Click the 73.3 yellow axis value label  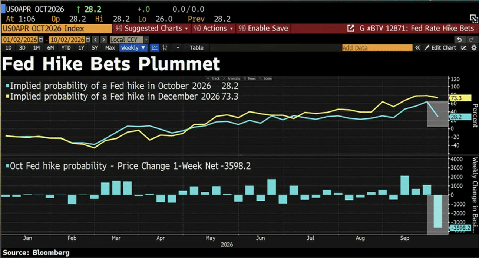click(x=460, y=98)
